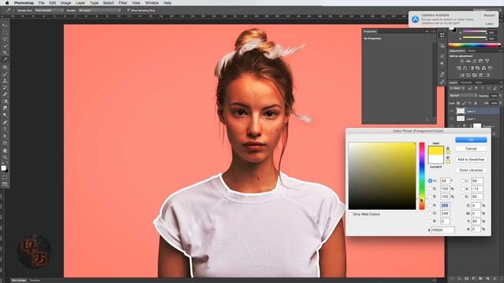Click Restart in update notification
Screen dimensions: 504x283
click(x=489, y=15)
